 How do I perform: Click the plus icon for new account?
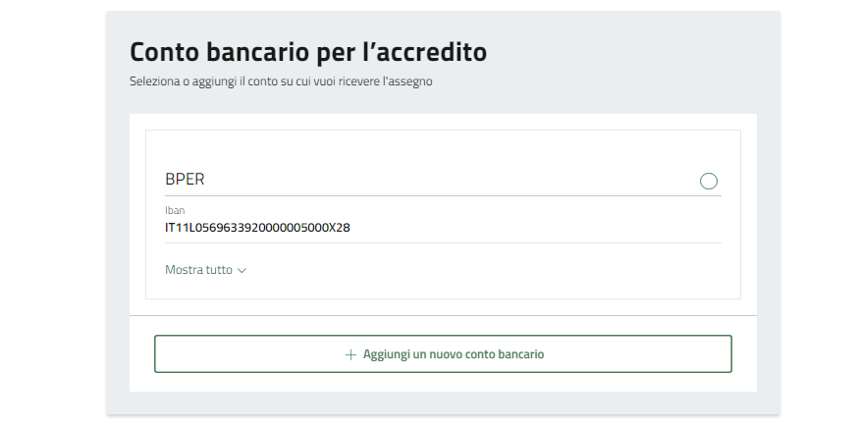349,354
